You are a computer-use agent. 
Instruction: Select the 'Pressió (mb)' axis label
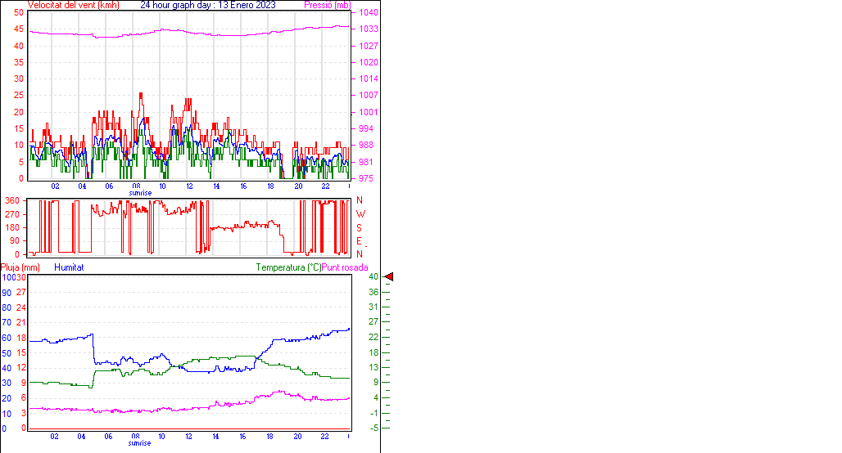[326, 5]
